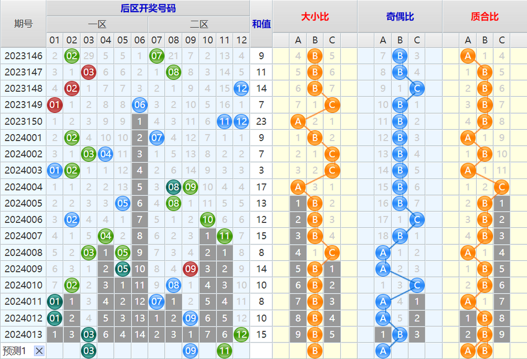Click the 一区 section header
The width and height of the screenshot is (527, 359).
(x=97, y=24)
